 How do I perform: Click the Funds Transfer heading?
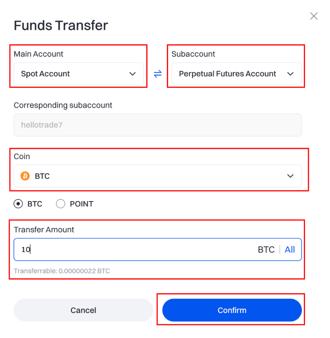coord(61,25)
